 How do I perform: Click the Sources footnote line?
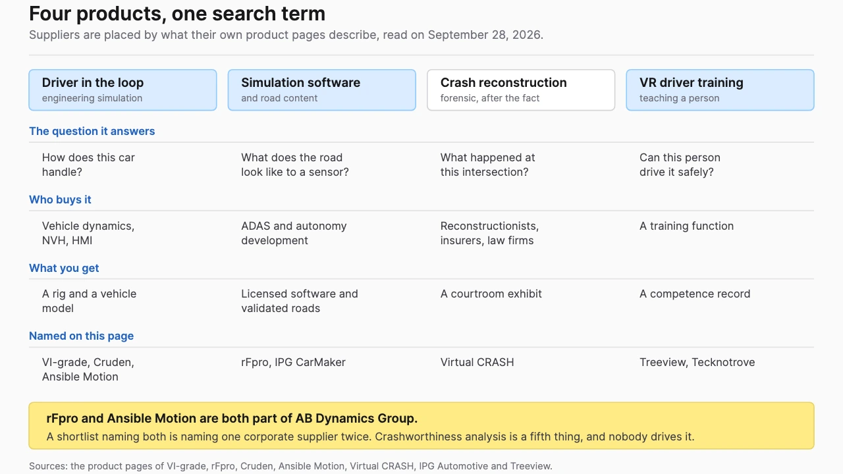pyautogui.click(x=290, y=466)
